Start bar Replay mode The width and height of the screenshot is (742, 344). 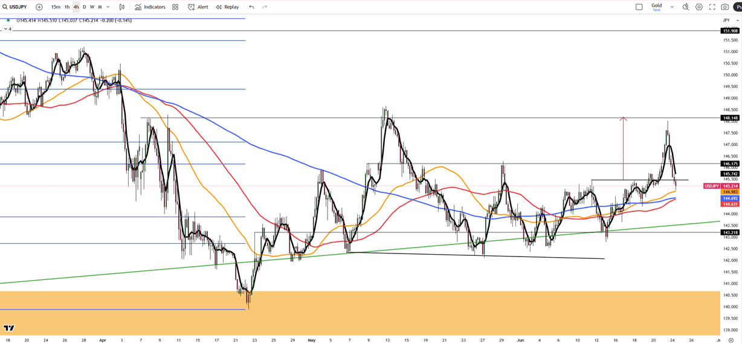[x=227, y=7]
